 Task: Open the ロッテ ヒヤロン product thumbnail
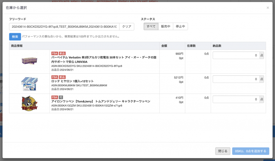(x=29, y=84)
